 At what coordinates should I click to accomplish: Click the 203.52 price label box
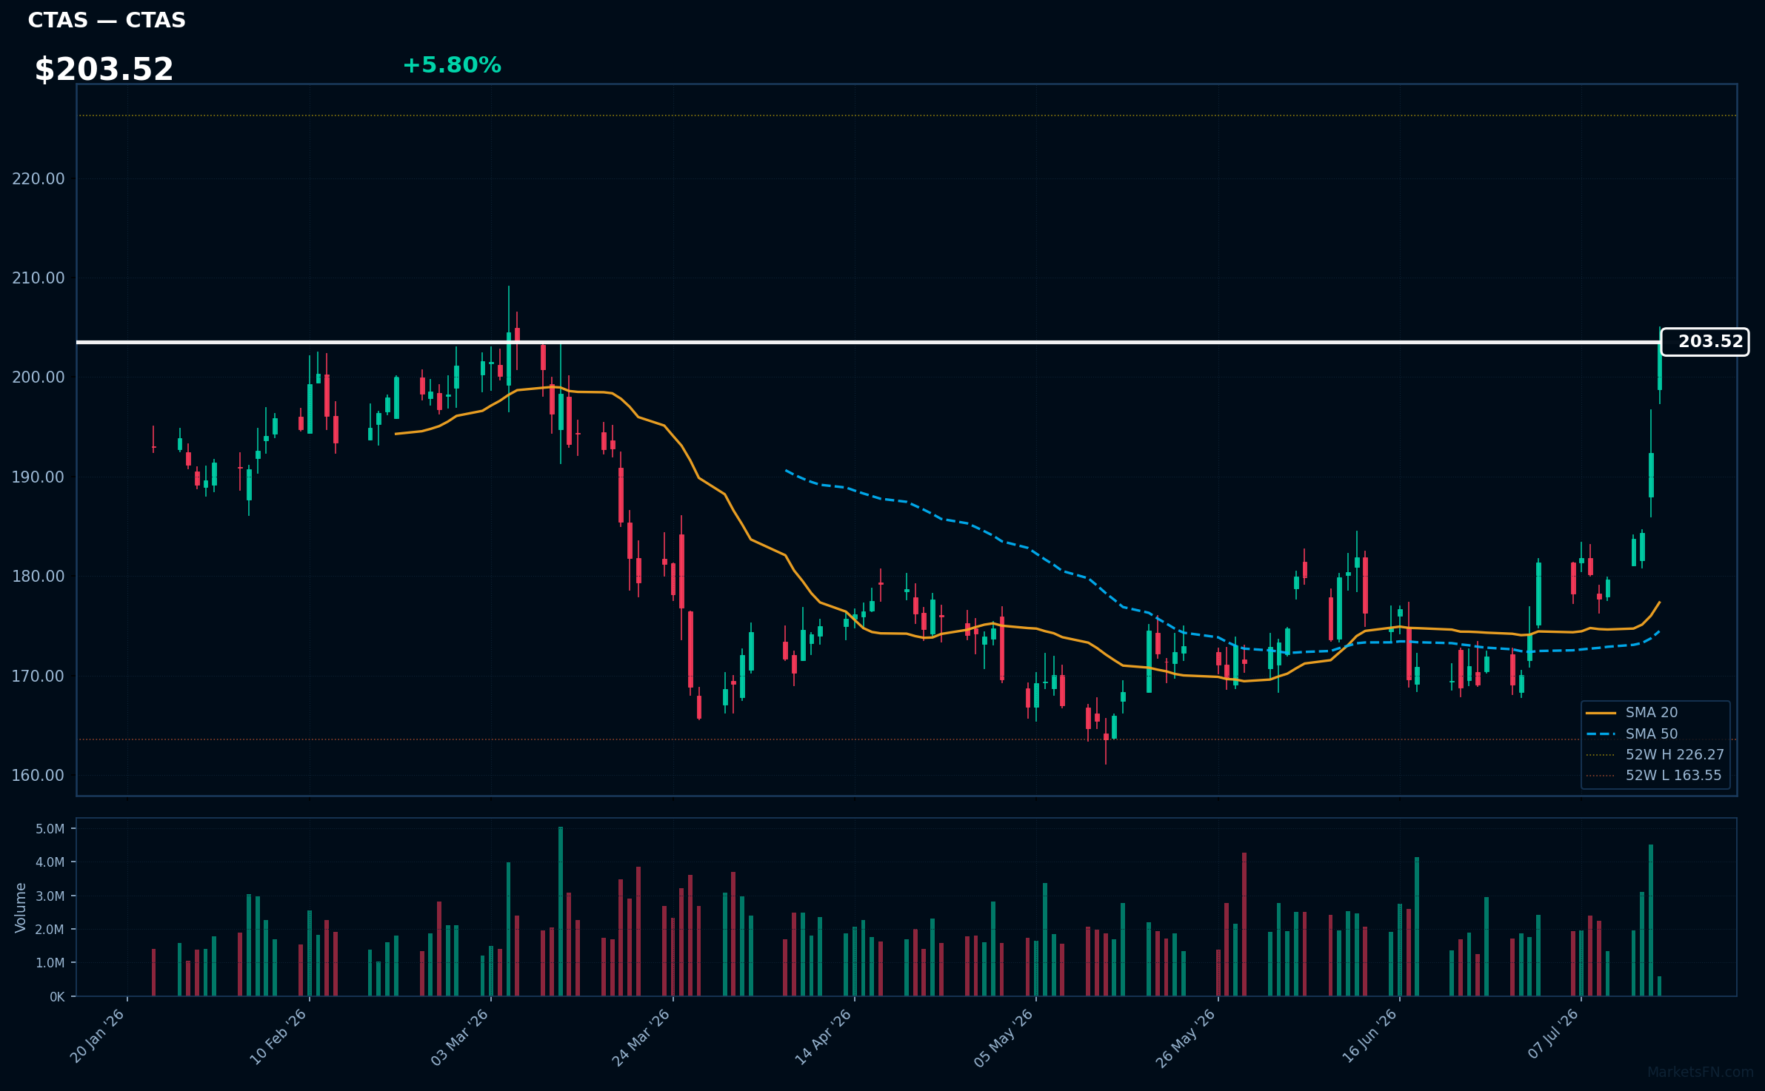point(1705,342)
